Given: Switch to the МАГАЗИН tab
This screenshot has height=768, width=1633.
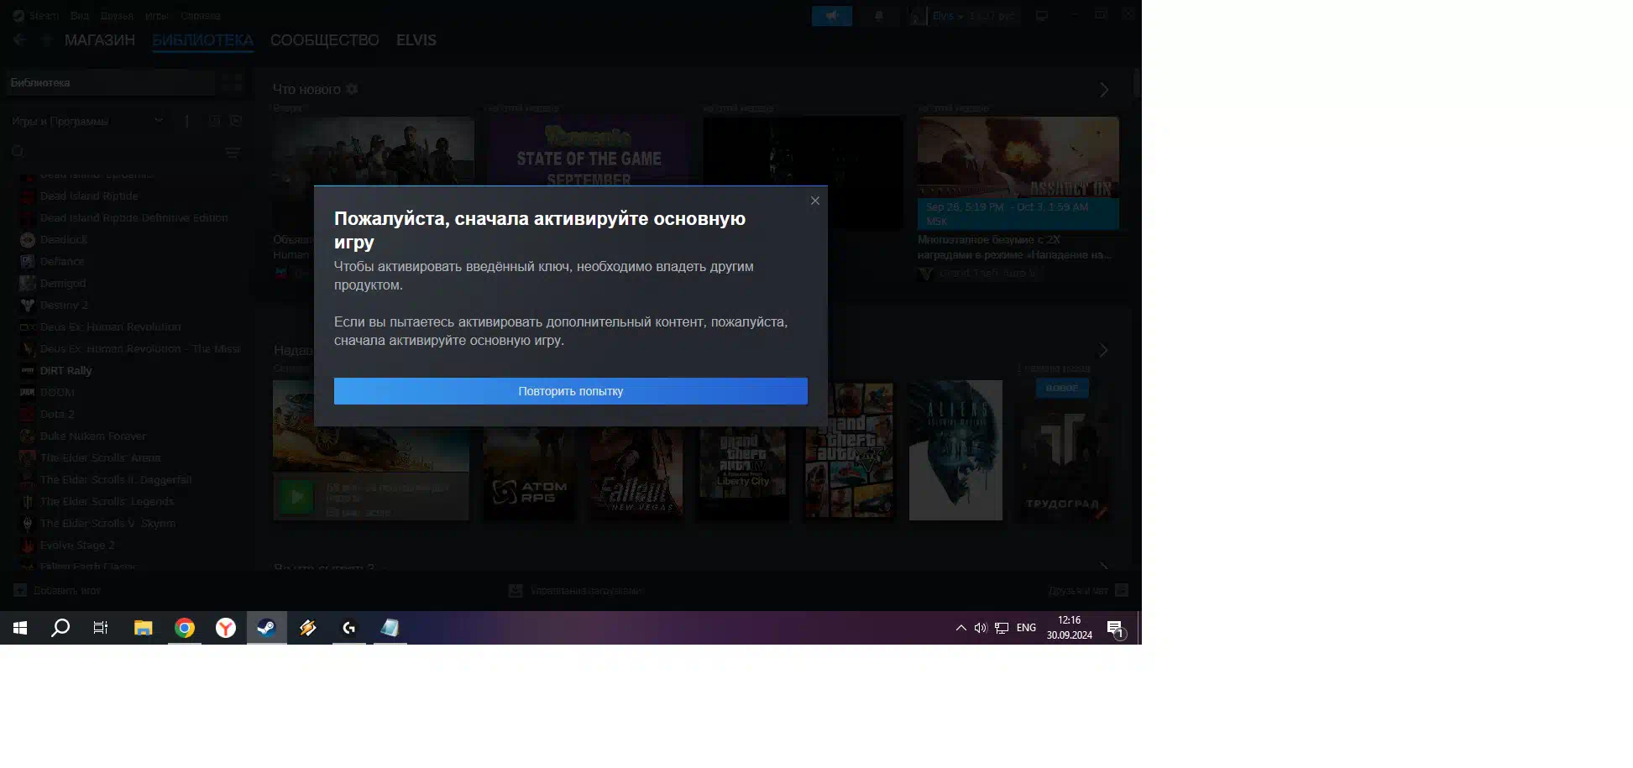Looking at the screenshot, I should coord(100,40).
